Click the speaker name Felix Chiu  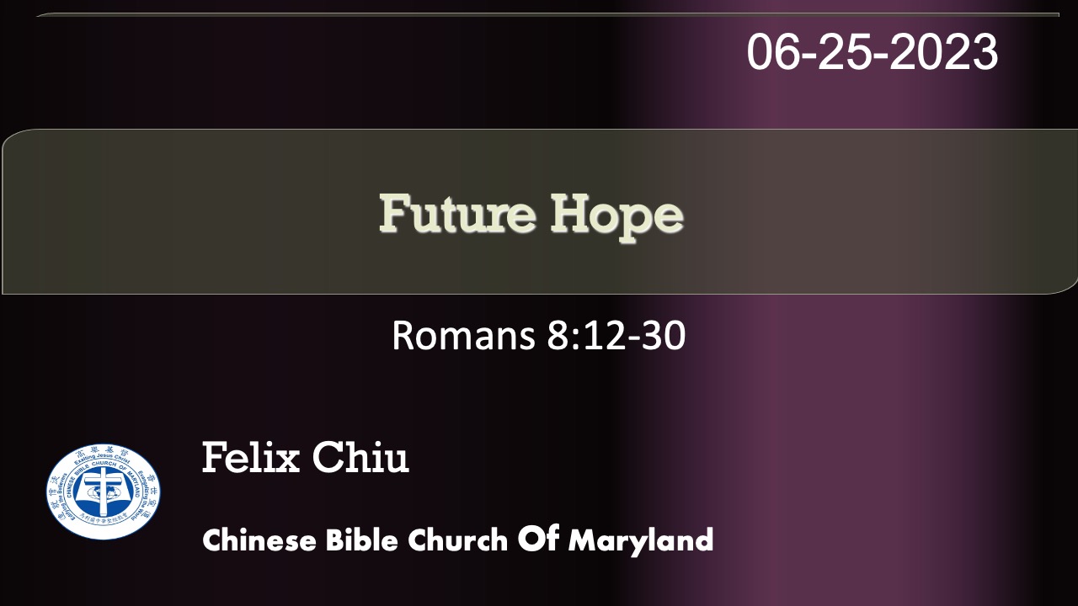tap(305, 458)
